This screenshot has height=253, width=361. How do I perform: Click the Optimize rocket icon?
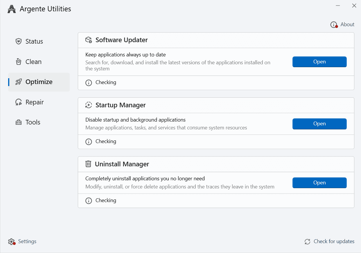click(x=19, y=82)
